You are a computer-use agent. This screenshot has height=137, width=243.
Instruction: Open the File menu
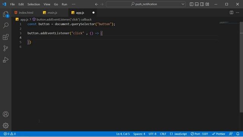tap(13, 4)
